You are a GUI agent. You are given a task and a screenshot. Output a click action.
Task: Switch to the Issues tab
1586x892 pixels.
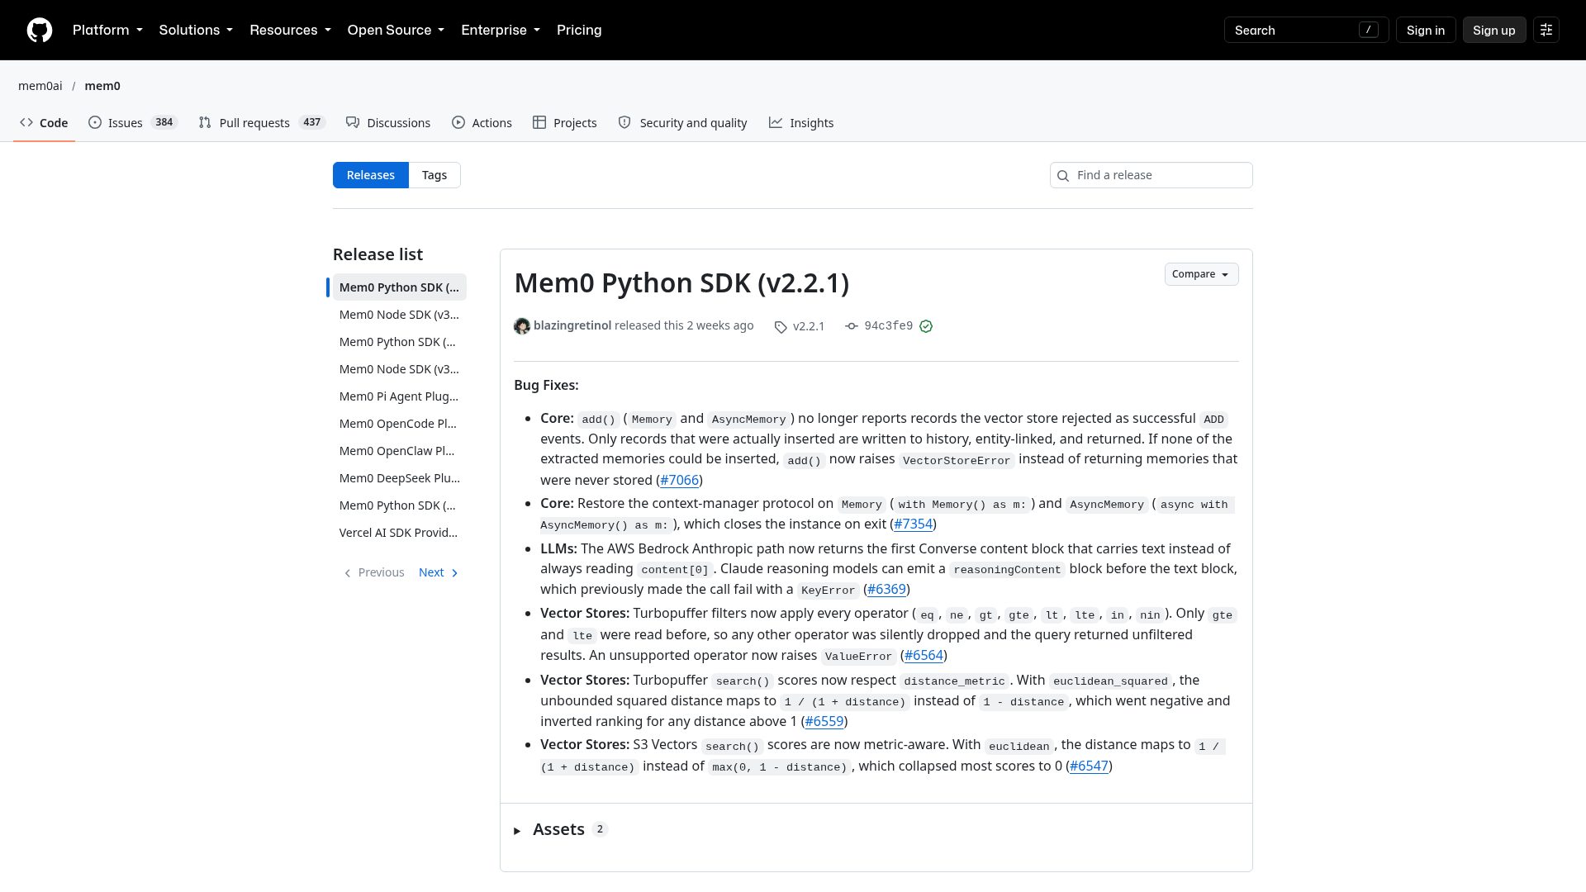tap(132, 123)
